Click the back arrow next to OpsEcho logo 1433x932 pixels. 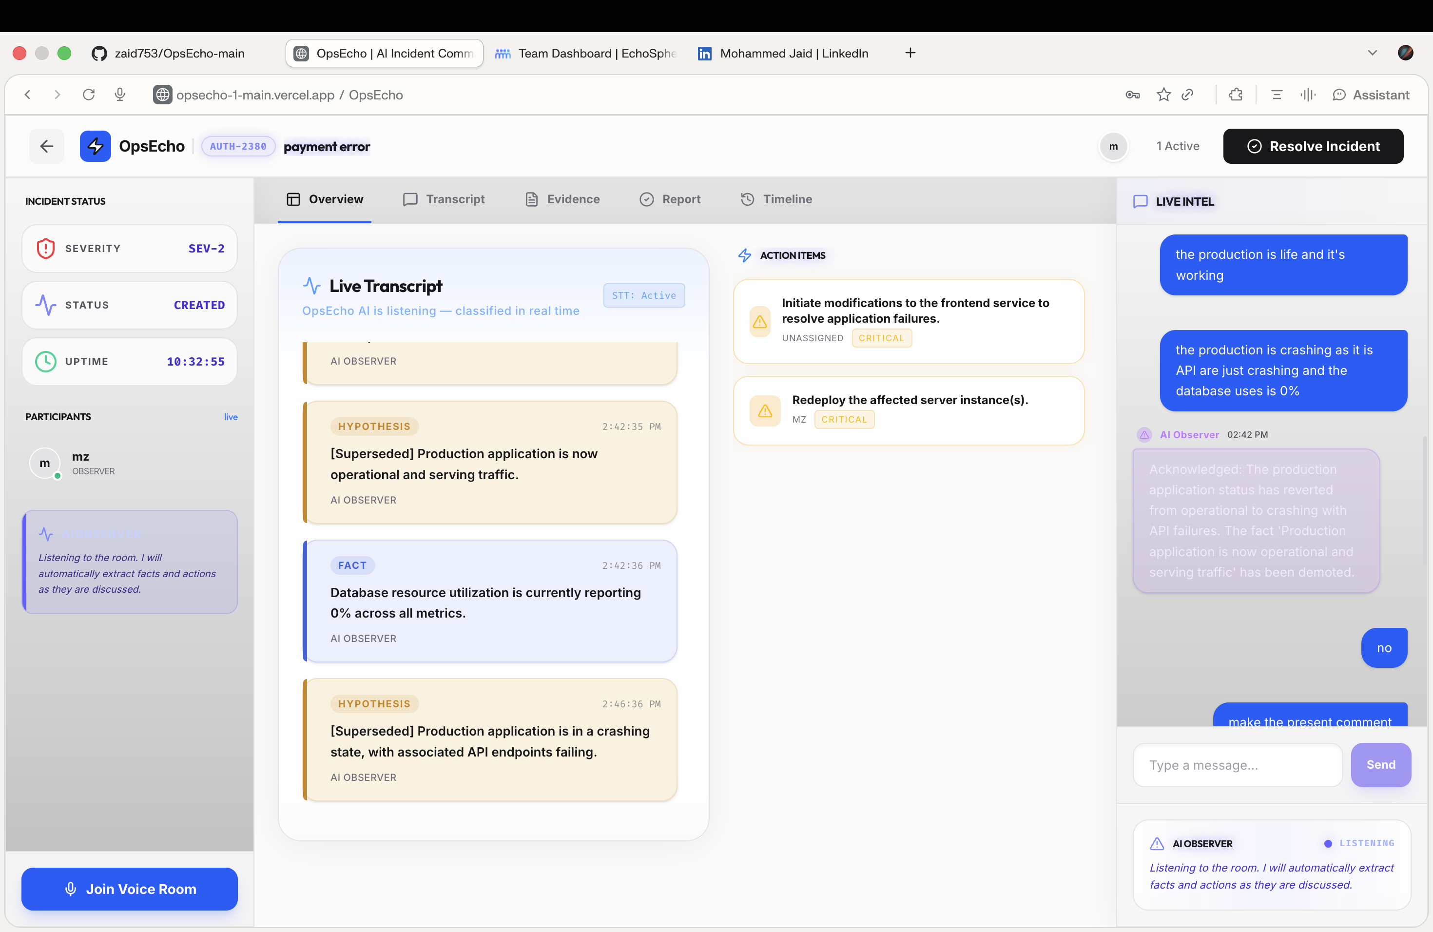coord(46,146)
